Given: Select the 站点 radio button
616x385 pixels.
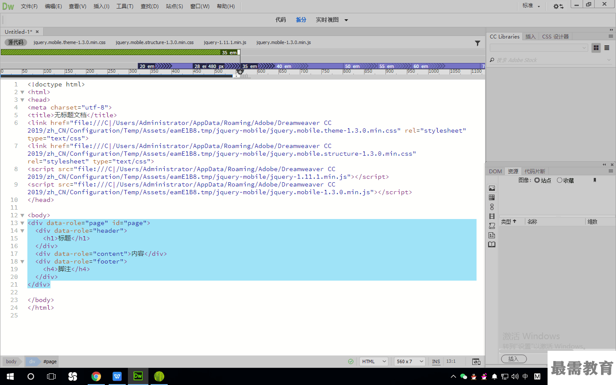Looking at the screenshot, I should pyautogui.click(x=537, y=180).
